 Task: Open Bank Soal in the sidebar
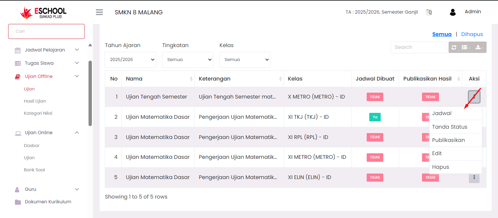(34, 170)
